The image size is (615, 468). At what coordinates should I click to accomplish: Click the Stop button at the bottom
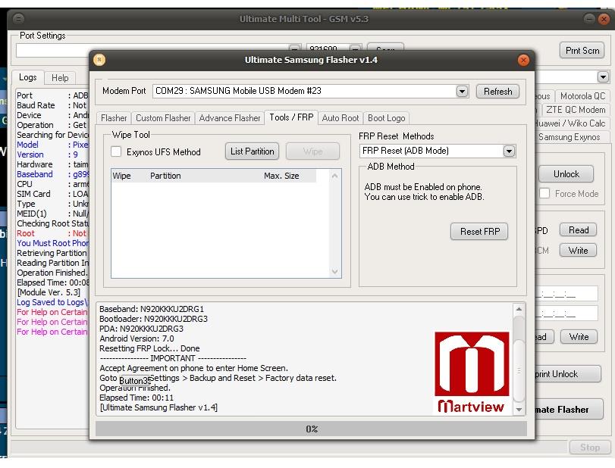589,448
